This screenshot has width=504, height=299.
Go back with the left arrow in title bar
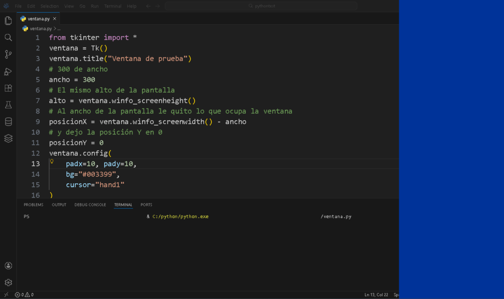(x=148, y=6)
